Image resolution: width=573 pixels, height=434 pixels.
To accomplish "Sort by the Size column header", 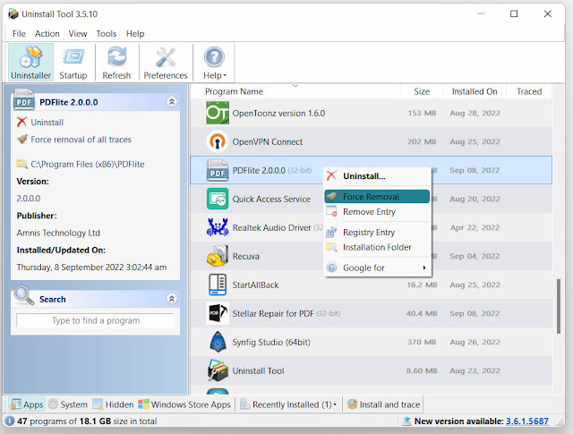I will click(x=422, y=91).
